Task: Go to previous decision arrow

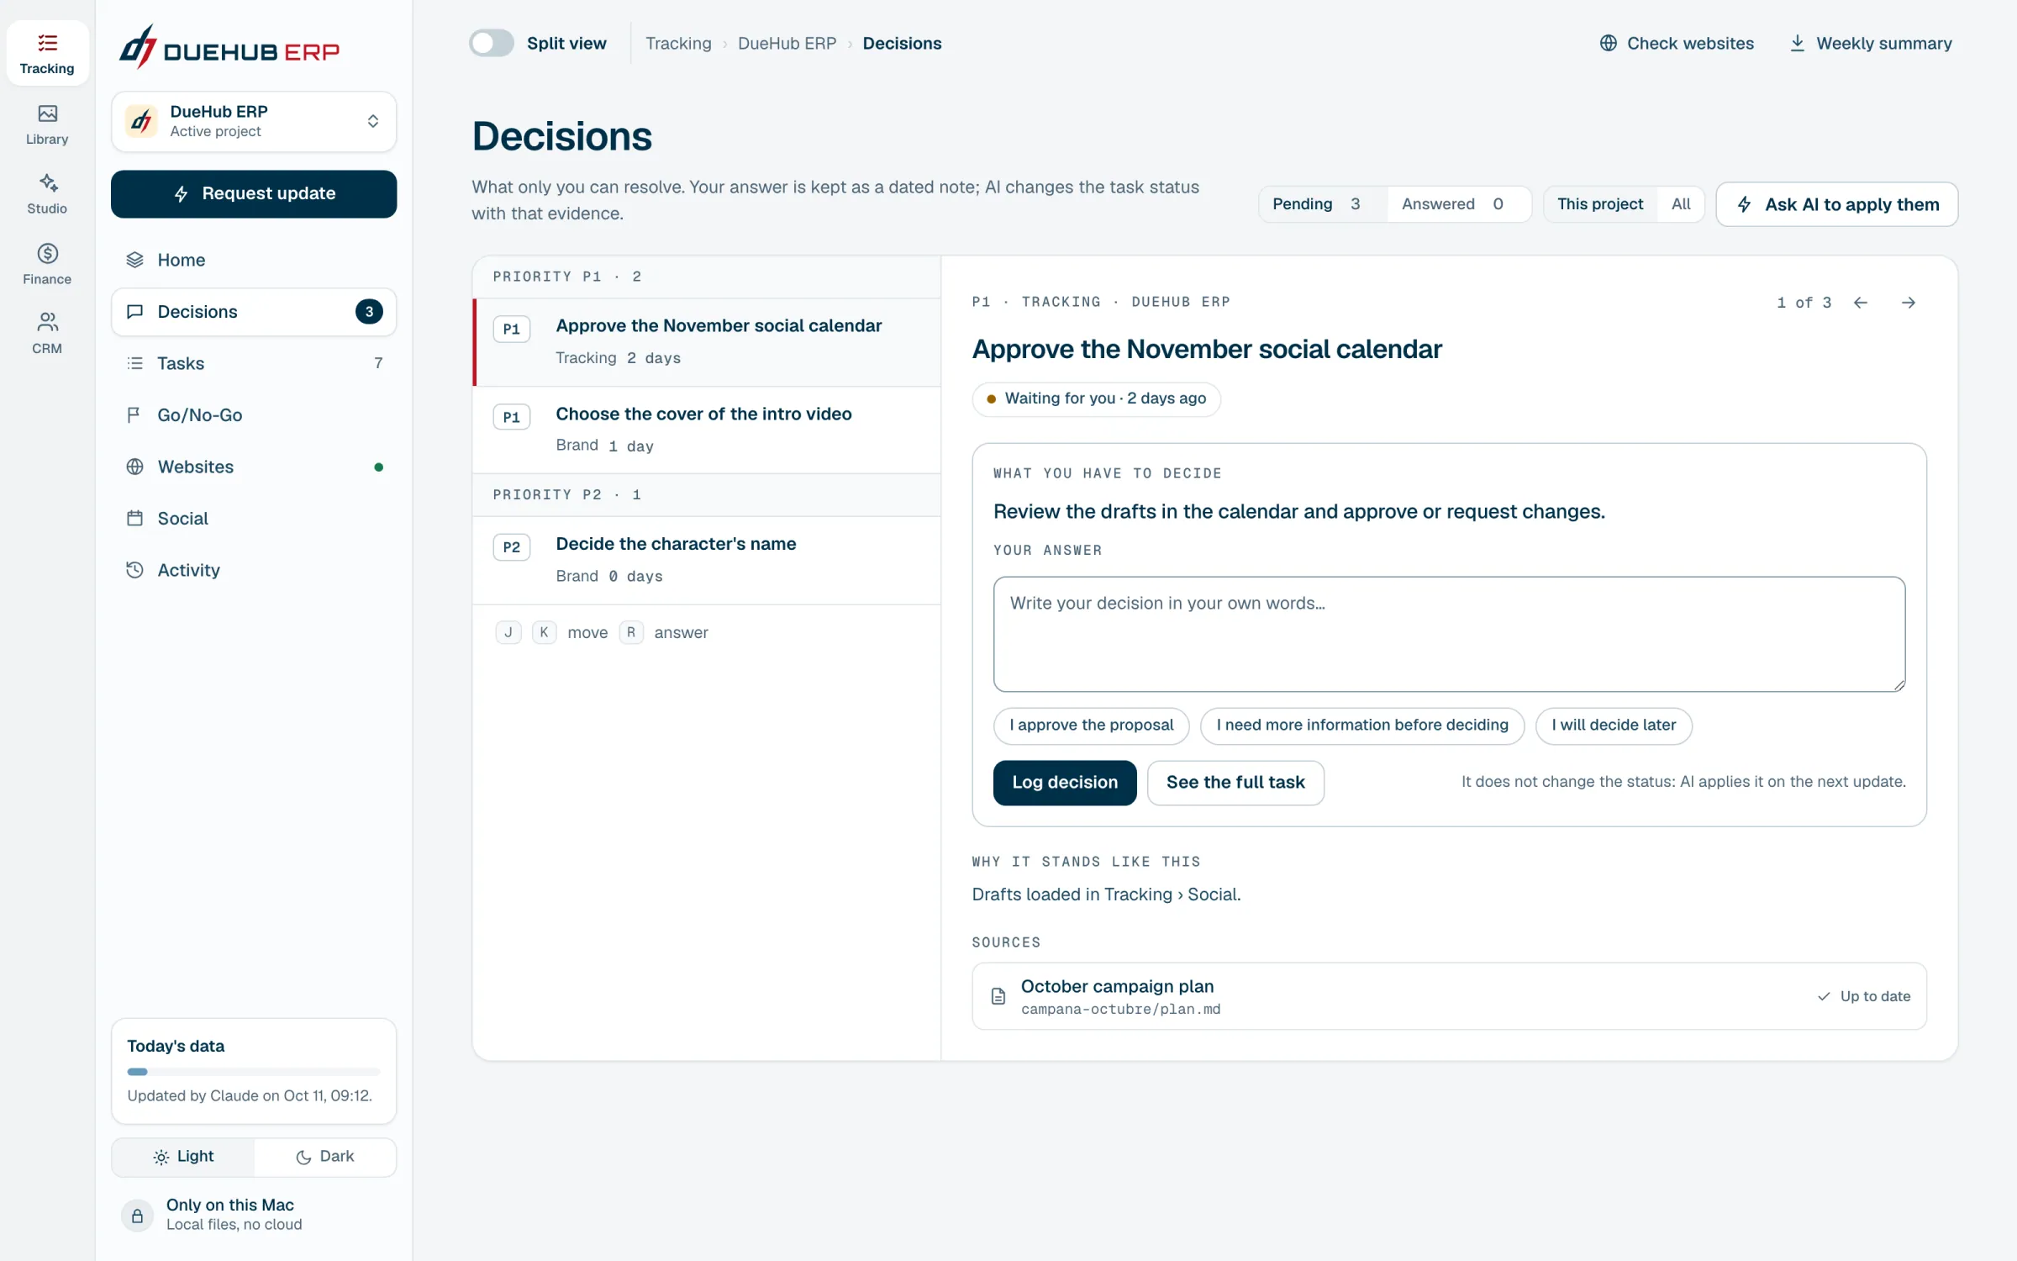Action: tap(1861, 303)
